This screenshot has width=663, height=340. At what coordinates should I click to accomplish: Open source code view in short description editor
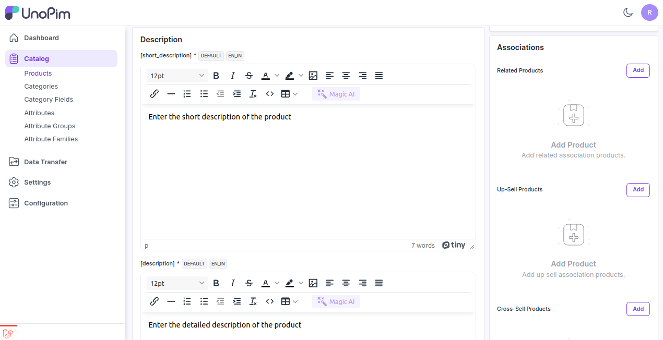click(x=269, y=94)
